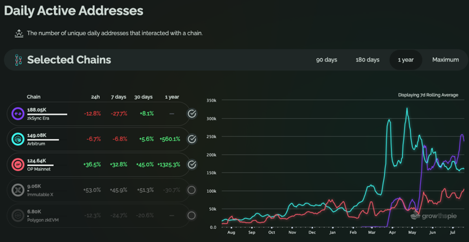
Task: Switch timespan to 180 days
Action: click(x=367, y=60)
